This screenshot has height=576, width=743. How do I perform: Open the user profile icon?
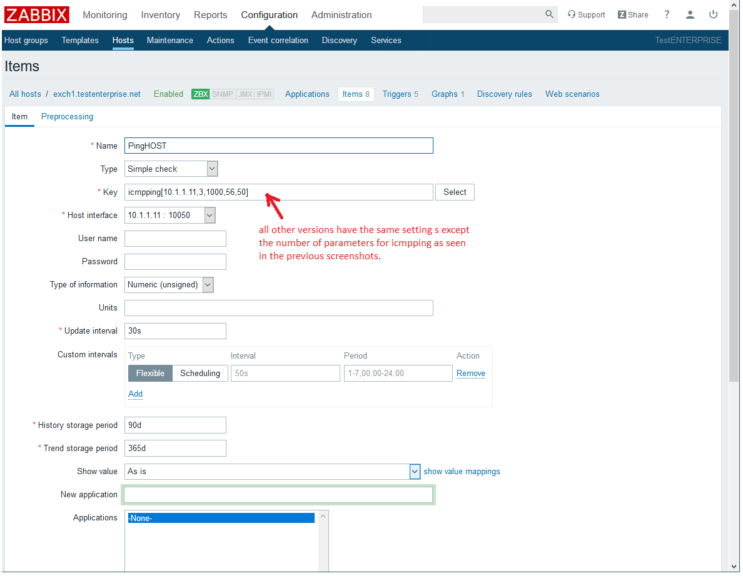coord(690,14)
